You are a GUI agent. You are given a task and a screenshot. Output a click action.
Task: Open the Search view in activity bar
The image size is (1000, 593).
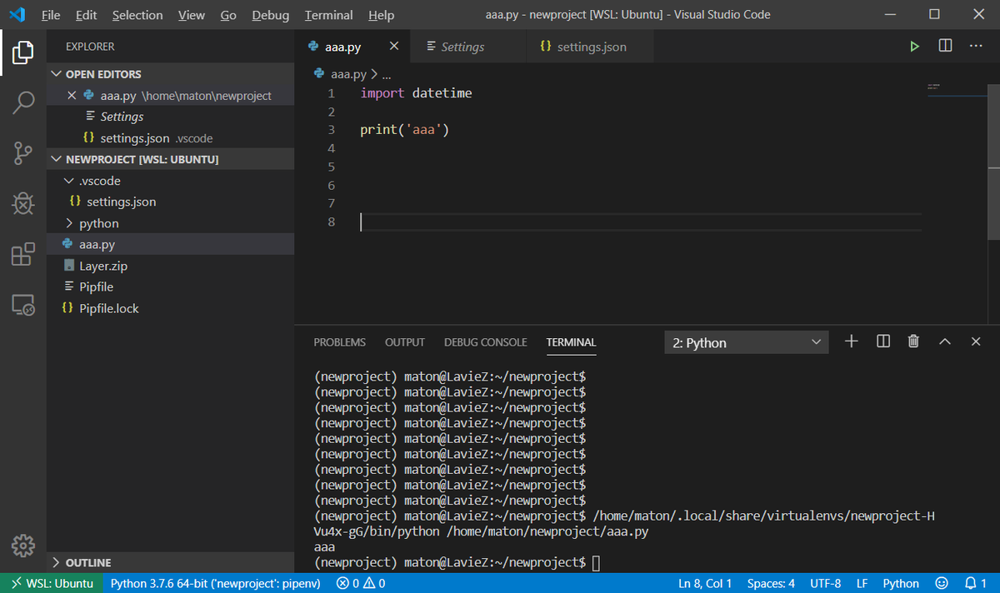(23, 102)
